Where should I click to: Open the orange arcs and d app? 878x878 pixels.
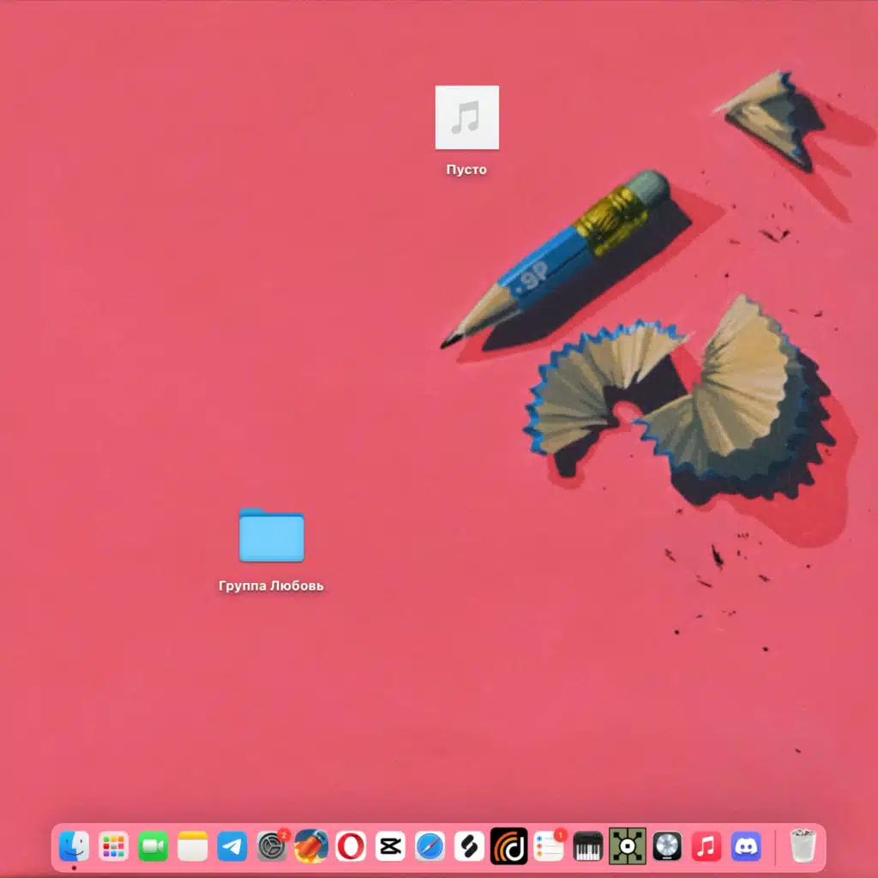point(509,846)
